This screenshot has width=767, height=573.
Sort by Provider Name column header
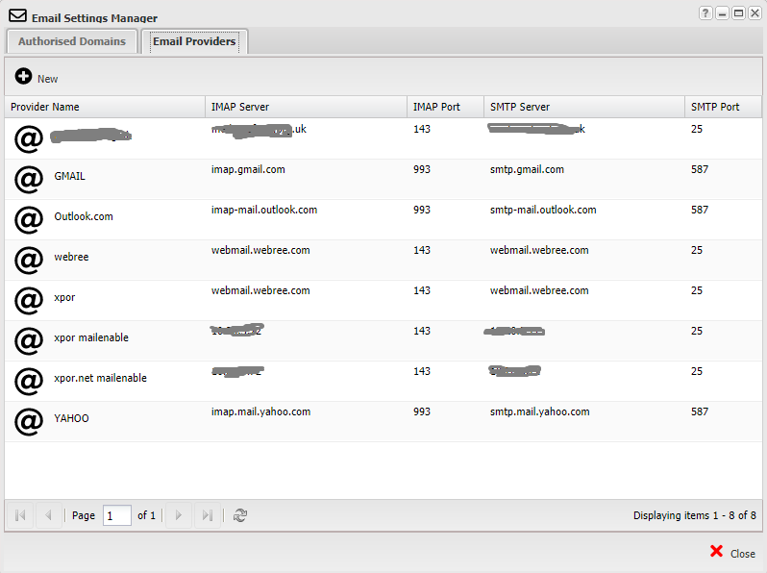105,107
